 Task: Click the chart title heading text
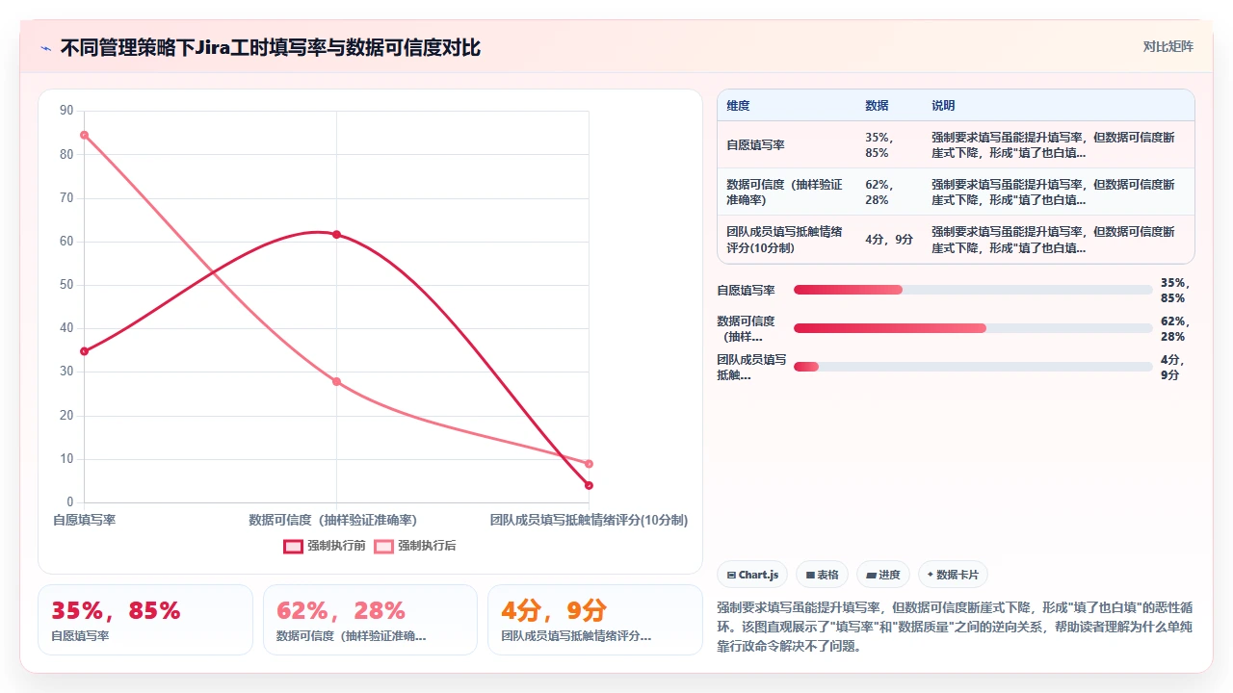click(271, 47)
